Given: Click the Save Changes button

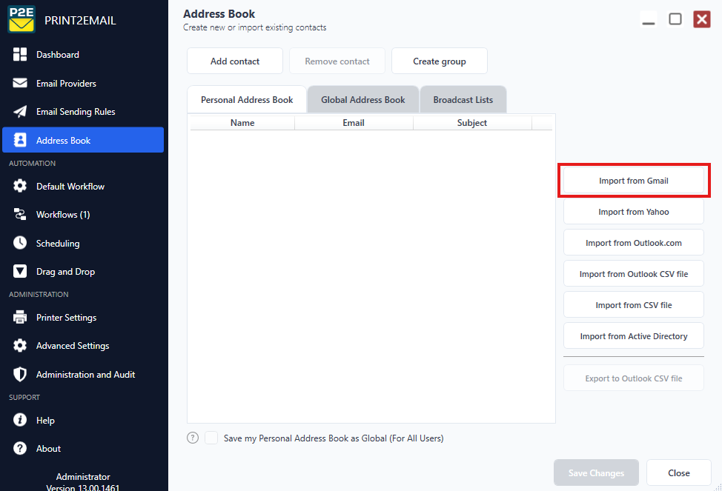Looking at the screenshot, I should coord(596,472).
